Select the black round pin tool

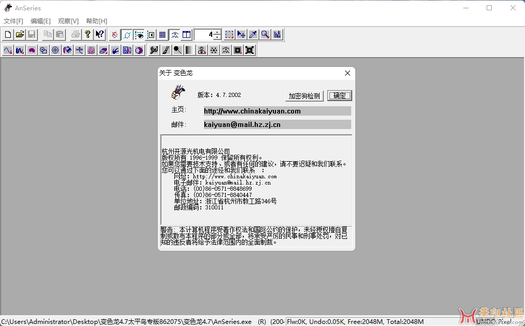pyautogui.click(x=178, y=50)
